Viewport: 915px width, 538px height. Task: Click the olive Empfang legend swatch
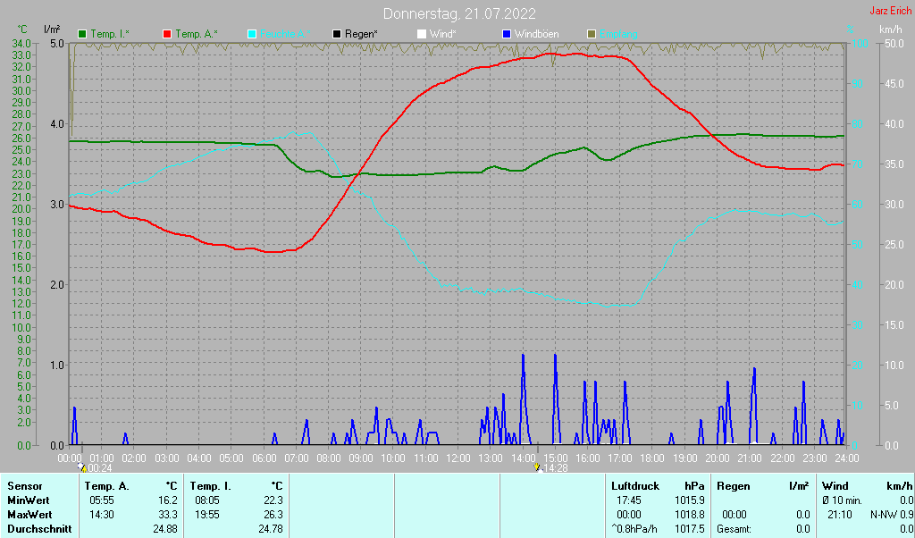[x=592, y=35]
